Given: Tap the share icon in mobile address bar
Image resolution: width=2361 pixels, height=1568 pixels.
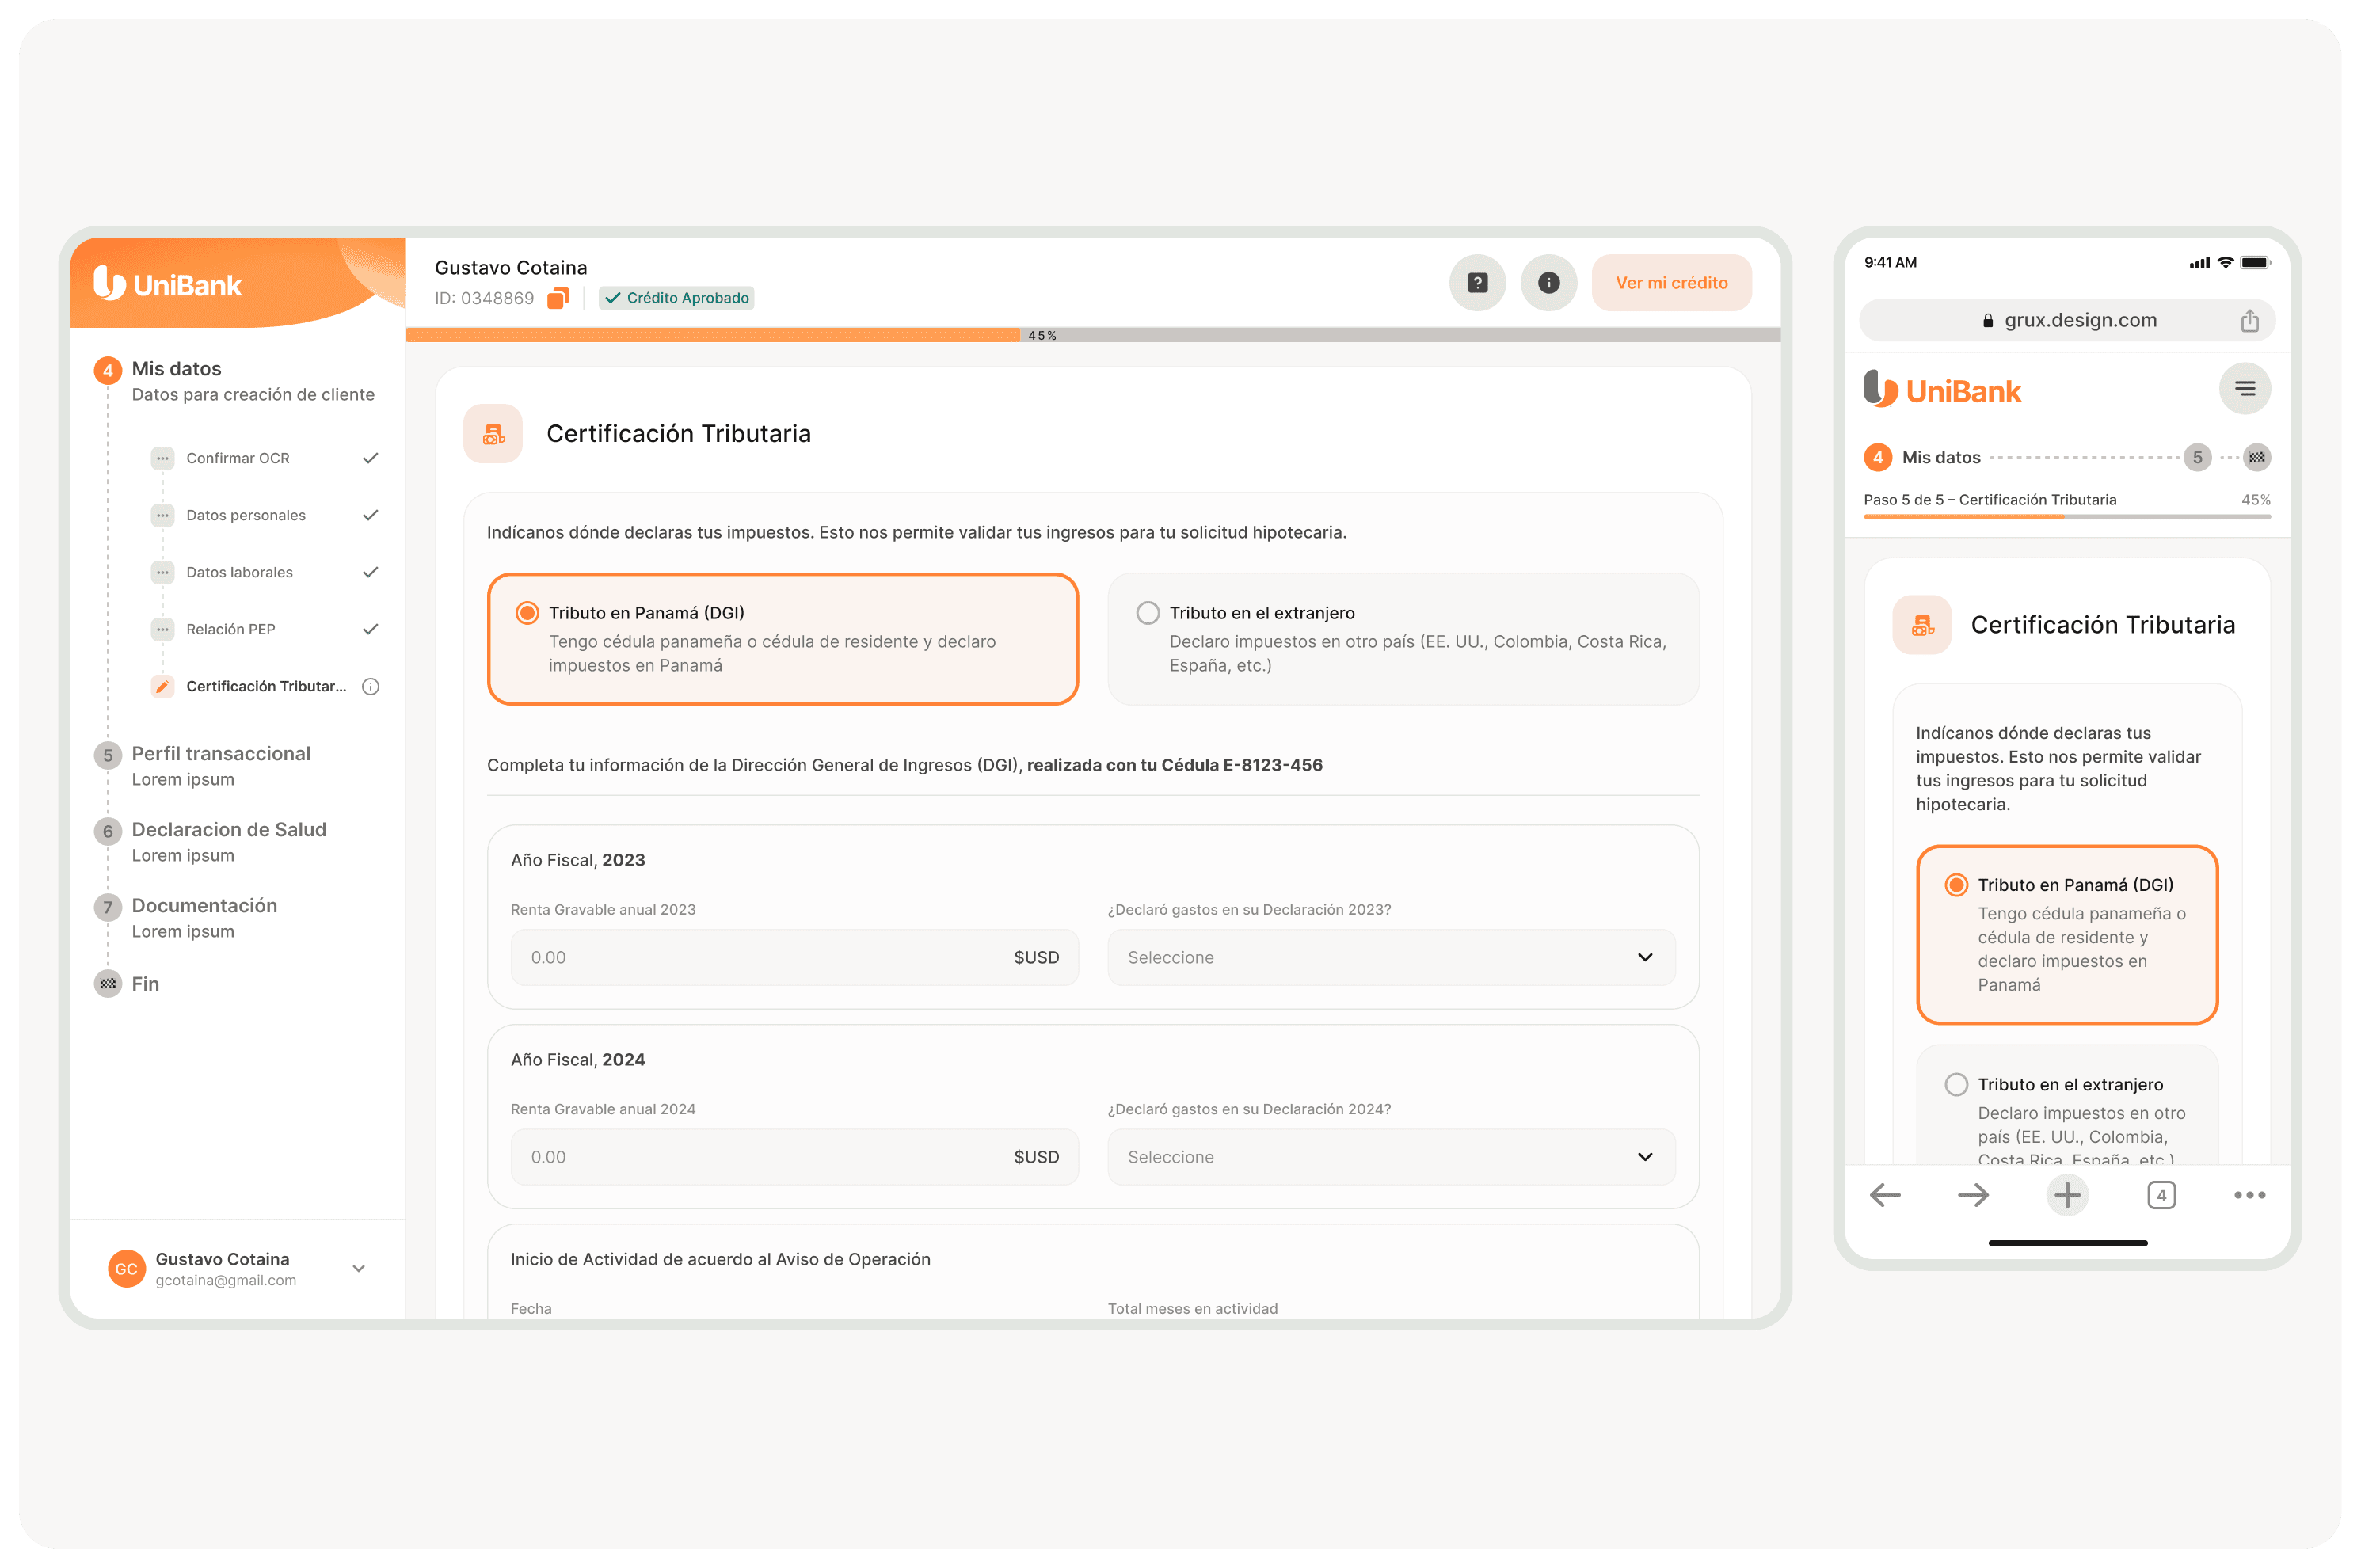Looking at the screenshot, I should [2249, 320].
